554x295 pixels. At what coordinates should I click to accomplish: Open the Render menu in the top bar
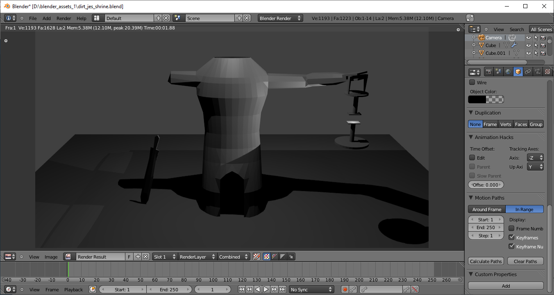[64, 18]
